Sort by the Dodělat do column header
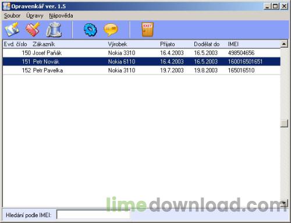This screenshot has width=291, height=223. pos(207,44)
